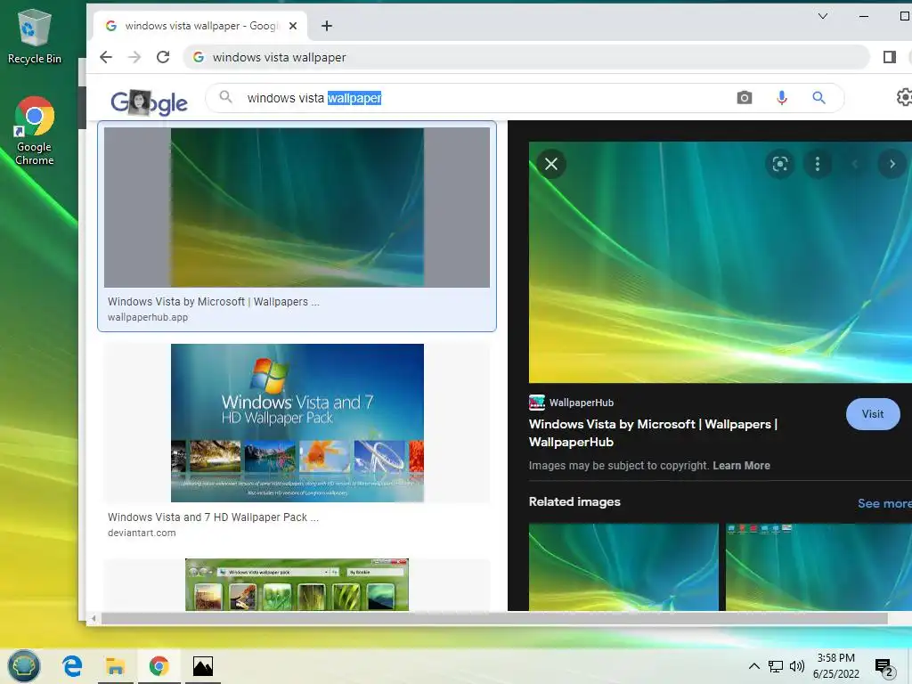This screenshot has width=912, height=684.
Task: Click See more related images
Action: [884, 503]
